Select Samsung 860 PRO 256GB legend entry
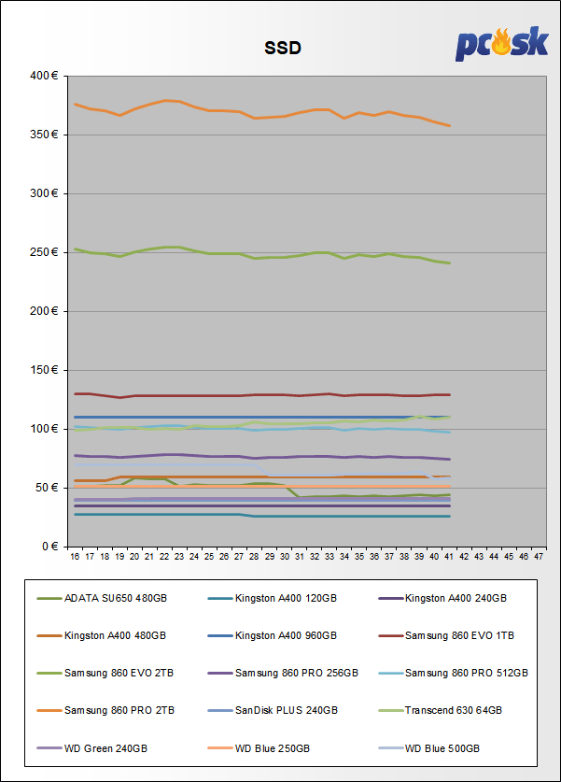The image size is (561, 782). tap(283, 673)
